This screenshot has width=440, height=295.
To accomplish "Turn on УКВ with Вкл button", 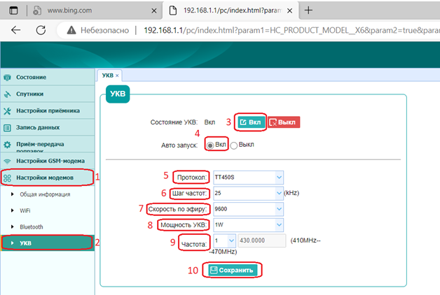I will 251,122.
